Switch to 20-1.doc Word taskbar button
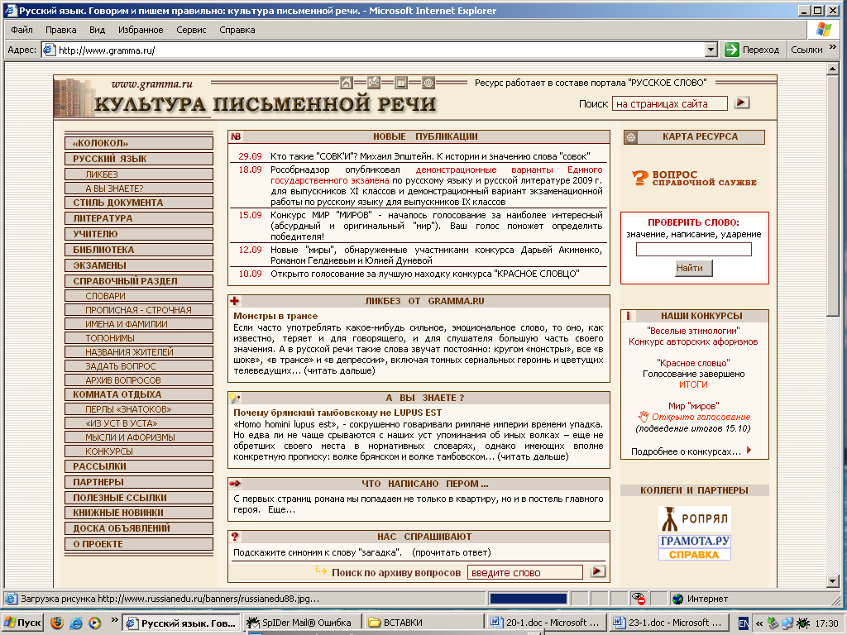 tap(546, 623)
